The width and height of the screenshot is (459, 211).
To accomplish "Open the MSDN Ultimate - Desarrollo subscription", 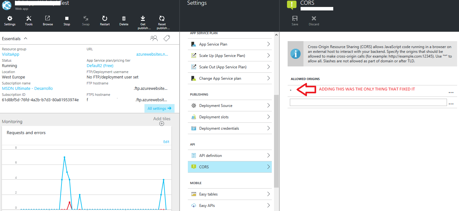I will click(27, 89).
